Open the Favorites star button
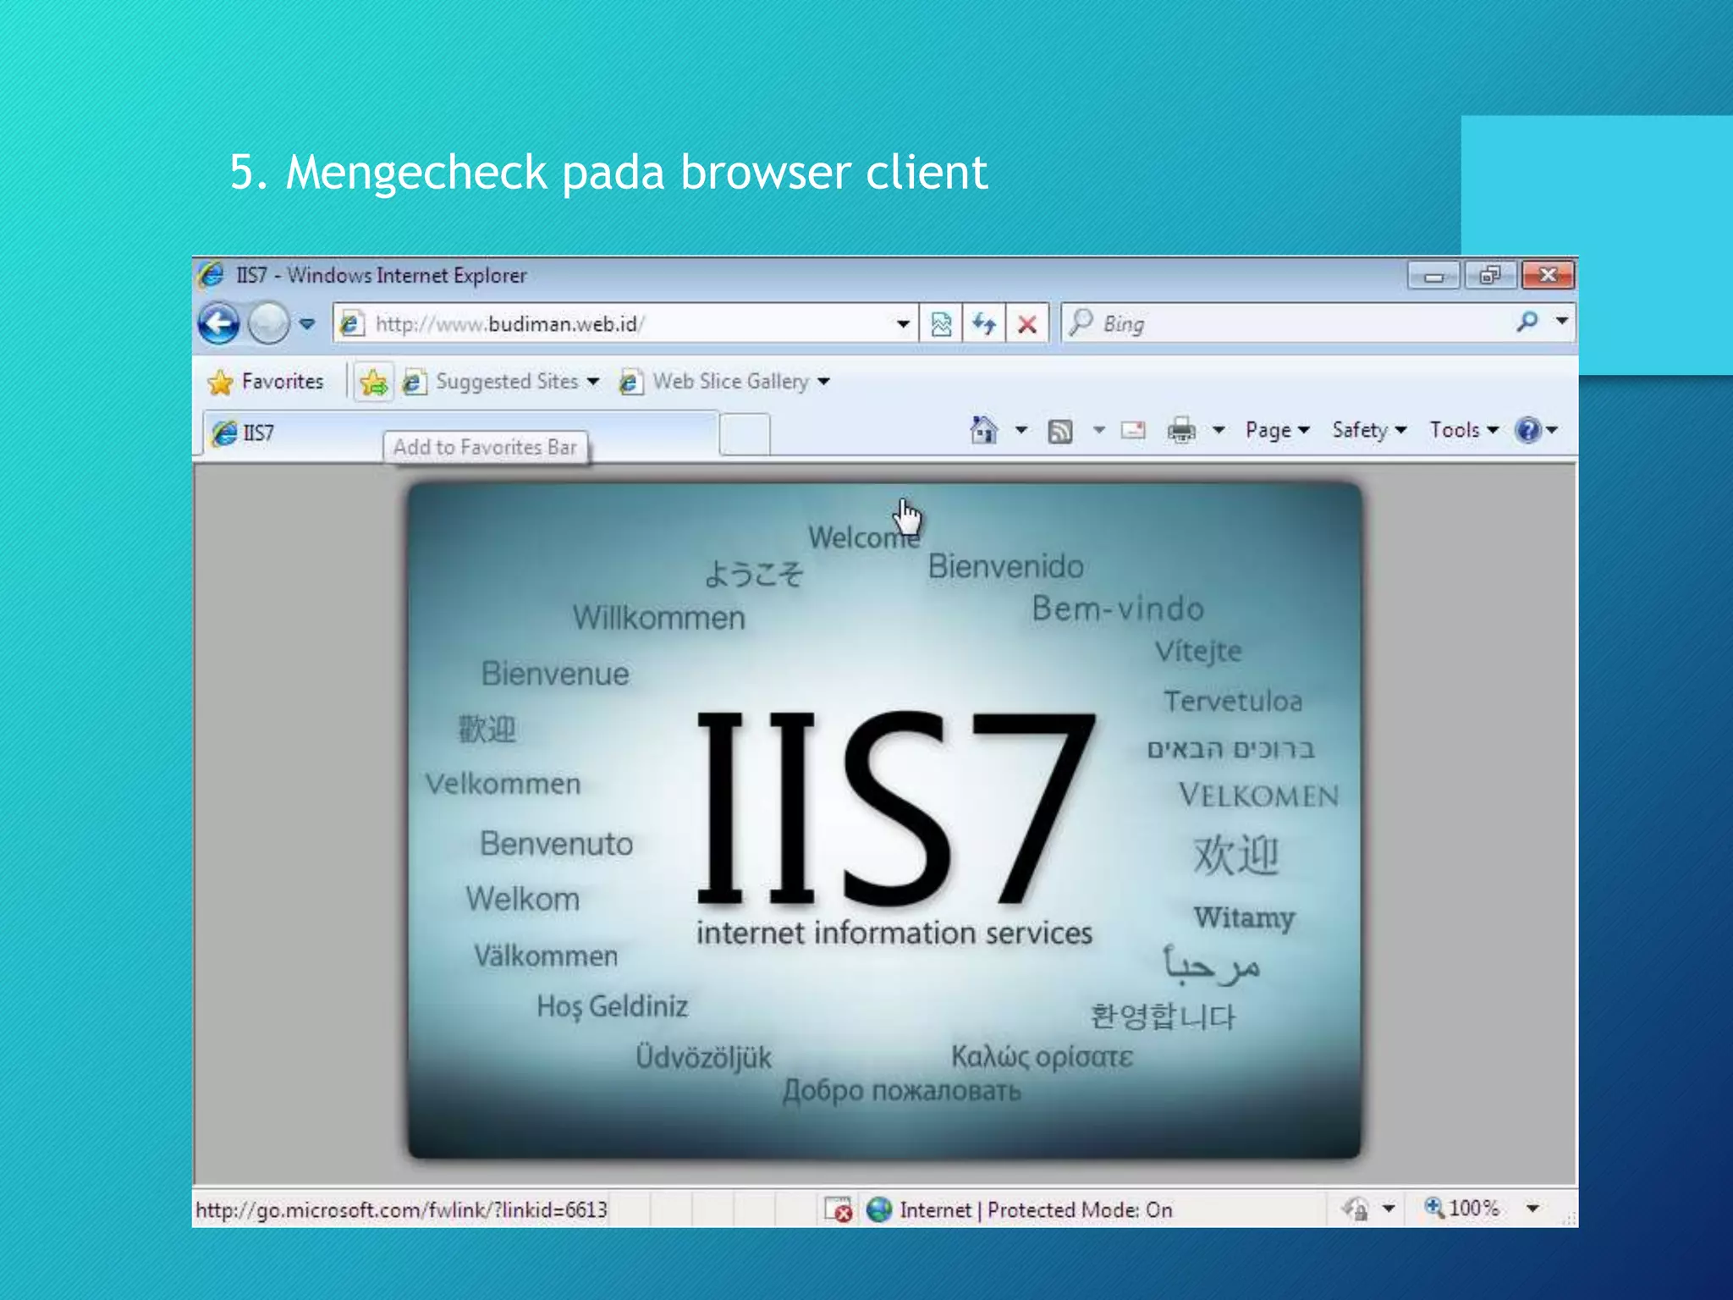 pos(266,382)
